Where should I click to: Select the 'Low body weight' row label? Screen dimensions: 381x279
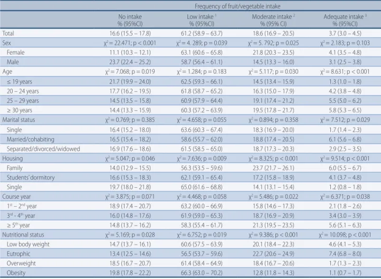coord(28,244)
